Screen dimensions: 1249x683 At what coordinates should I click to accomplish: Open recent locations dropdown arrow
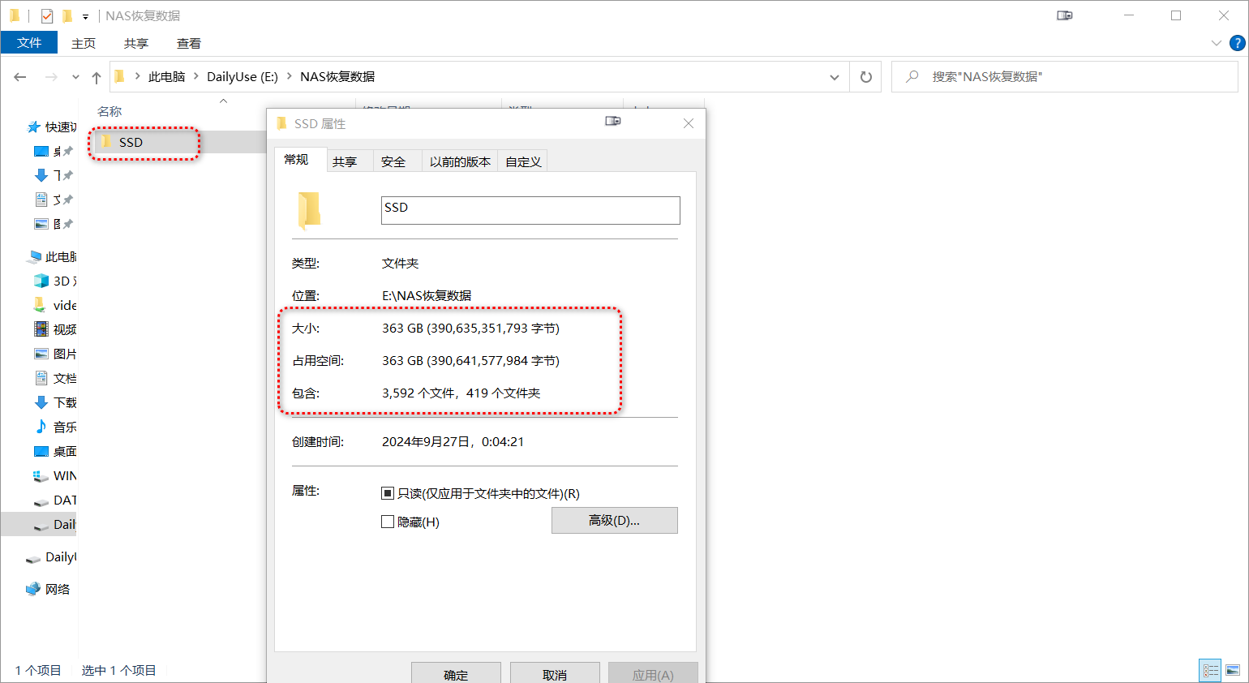click(x=75, y=77)
